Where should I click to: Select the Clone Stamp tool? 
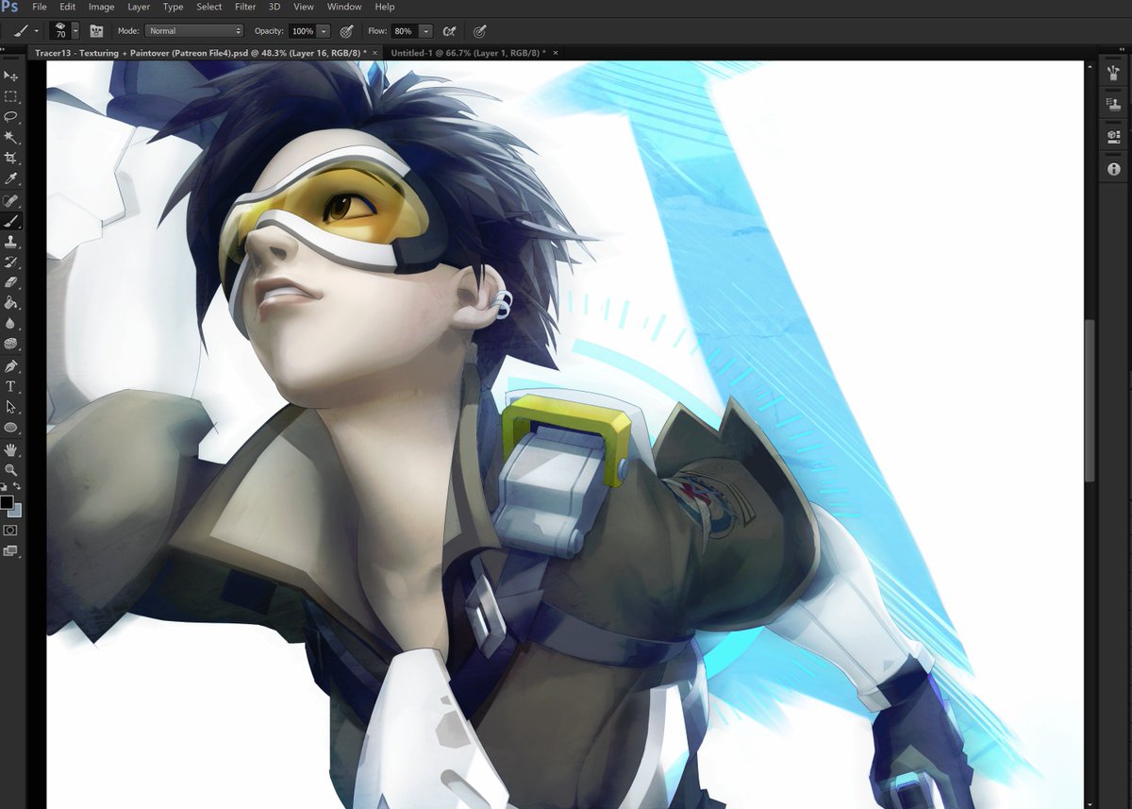click(11, 243)
